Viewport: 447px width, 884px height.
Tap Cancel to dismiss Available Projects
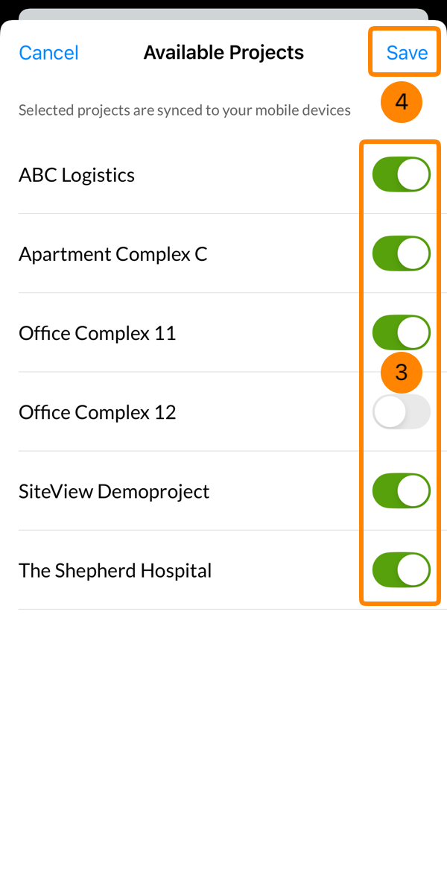48,52
